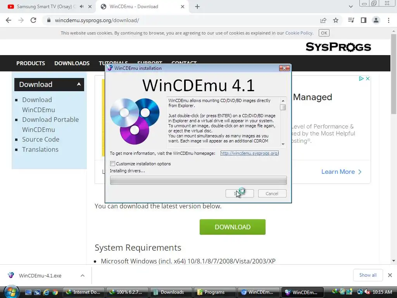
Task: Open the Windows Start orb
Action: (x=11, y=292)
